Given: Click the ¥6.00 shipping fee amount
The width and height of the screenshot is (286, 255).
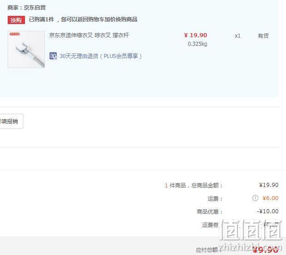Looking at the screenshot, I should 270,198.
